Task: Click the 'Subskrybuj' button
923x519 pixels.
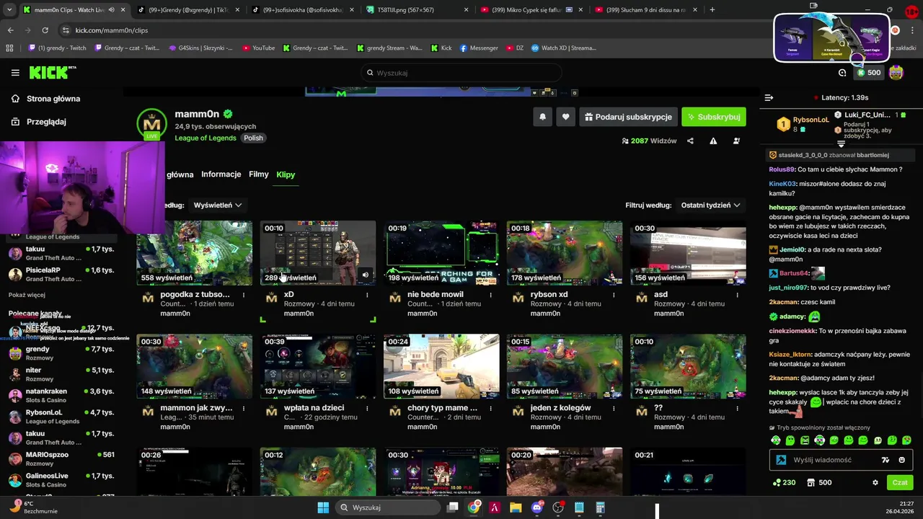Action: 714,117
